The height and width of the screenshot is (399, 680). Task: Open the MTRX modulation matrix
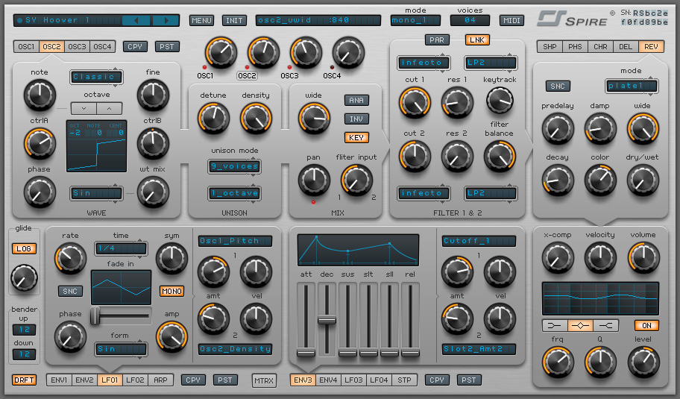(x=263, y=380)
